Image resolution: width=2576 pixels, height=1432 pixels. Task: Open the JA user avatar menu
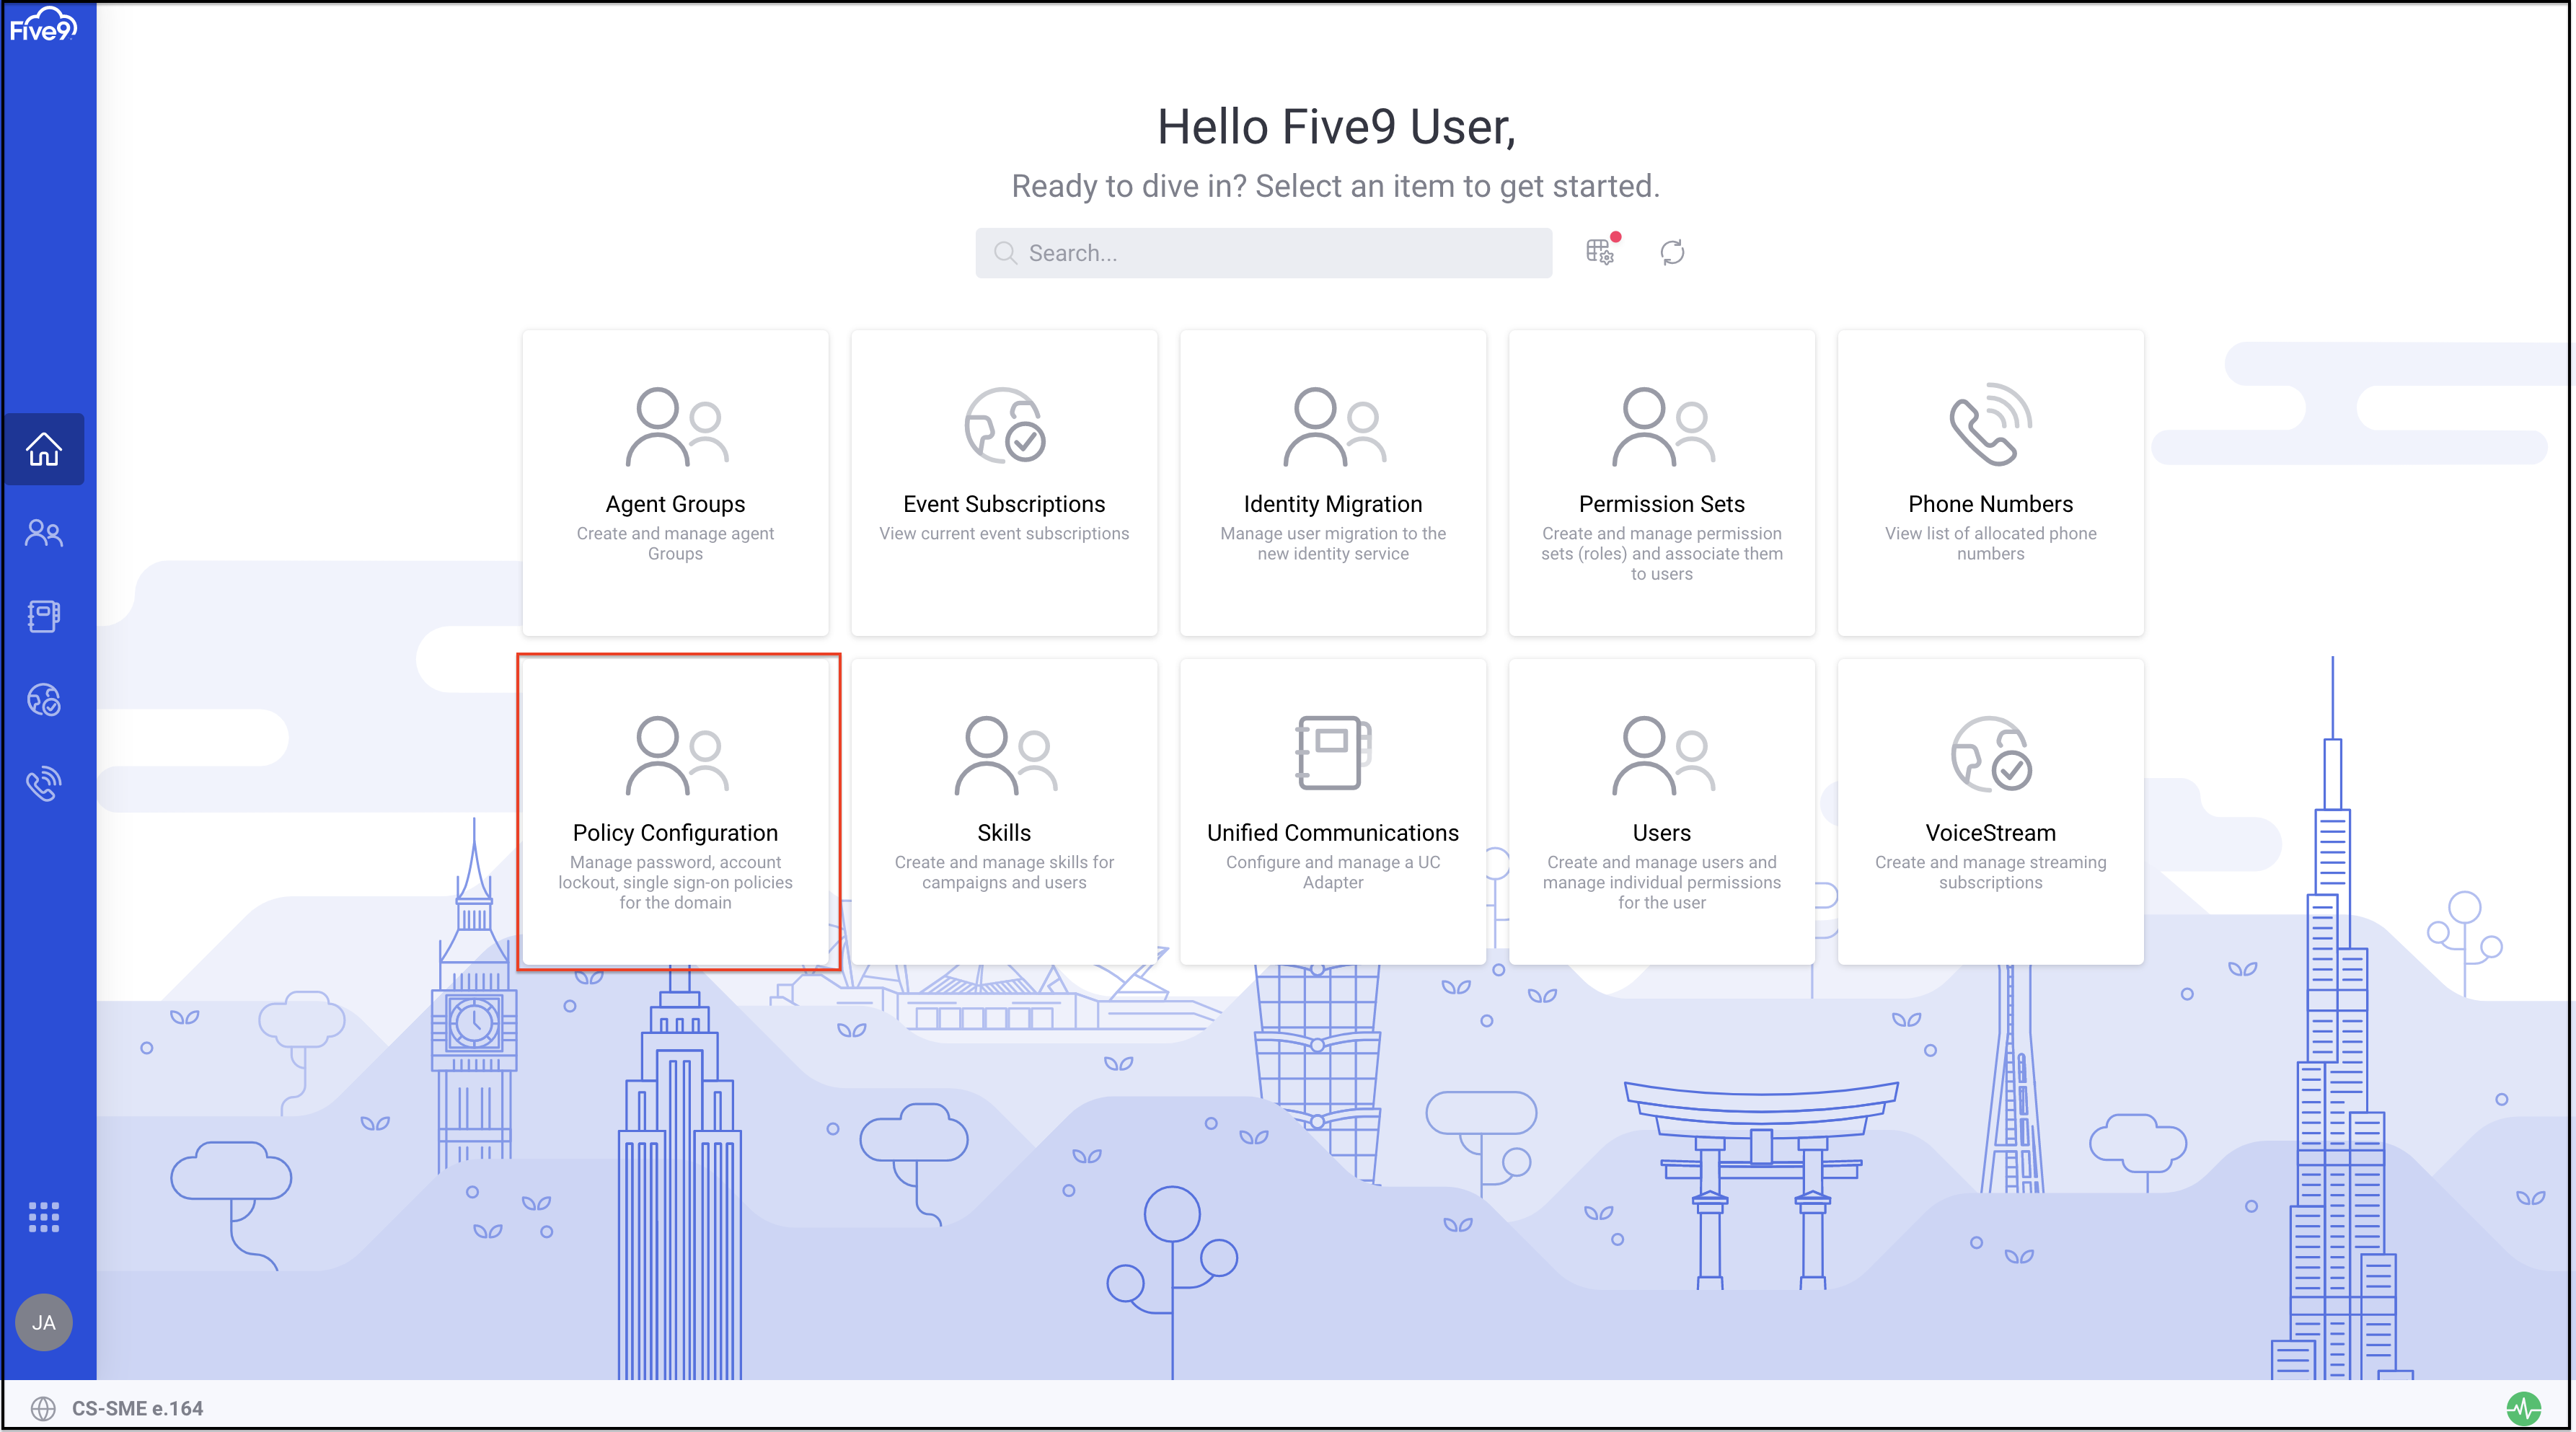pos(44,1322)
